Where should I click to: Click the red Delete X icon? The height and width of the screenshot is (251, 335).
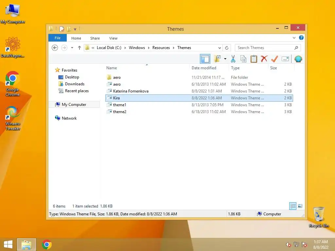[x=264, y=59]
